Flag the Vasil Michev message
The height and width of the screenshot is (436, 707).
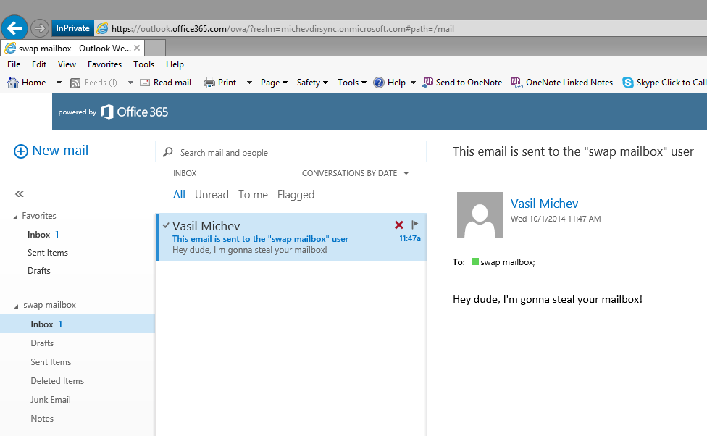(x=415, y=224)
